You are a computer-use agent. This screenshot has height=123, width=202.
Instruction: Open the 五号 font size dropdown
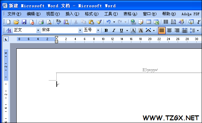coord(98,31)
